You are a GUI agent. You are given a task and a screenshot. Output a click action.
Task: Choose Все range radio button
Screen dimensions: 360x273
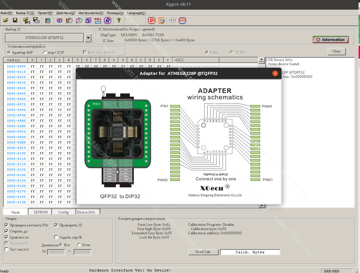tap(61, 245)
